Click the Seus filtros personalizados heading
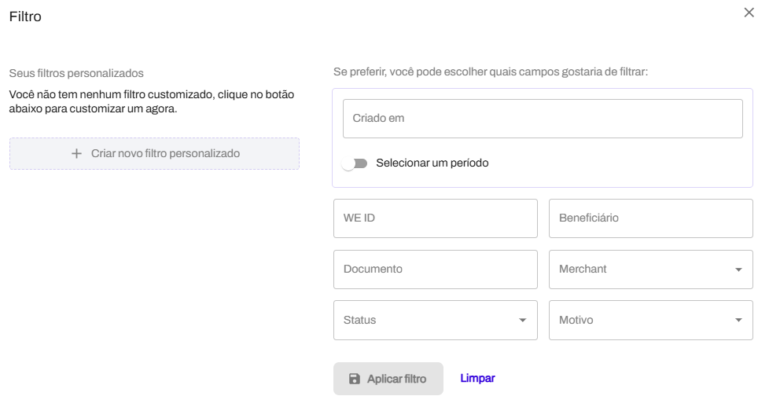The width and height of the screenshot is (758, 418). tap(76, 73)
